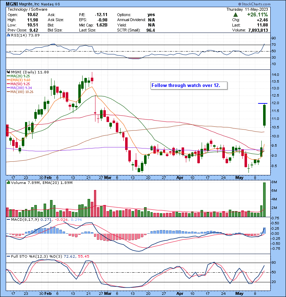Screen dimensions: 286x297
Task: Click the 'Apr' label on the price chart date axis
Action: pyautogui.click(x=180, y=178)
